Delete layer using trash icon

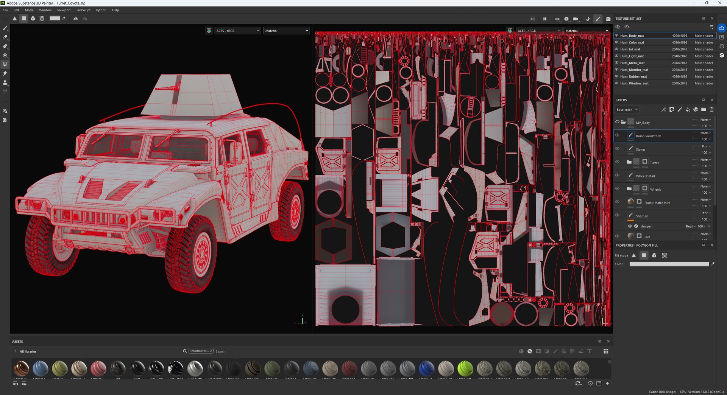[711, 110]
